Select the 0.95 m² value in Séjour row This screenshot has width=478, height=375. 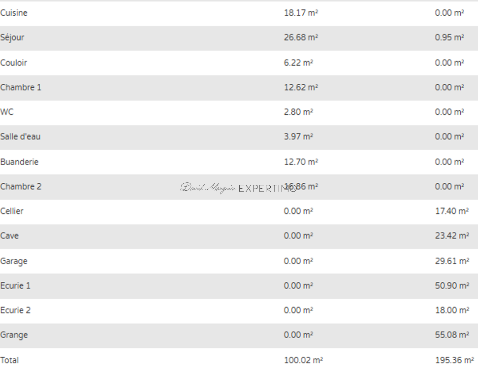449,37
